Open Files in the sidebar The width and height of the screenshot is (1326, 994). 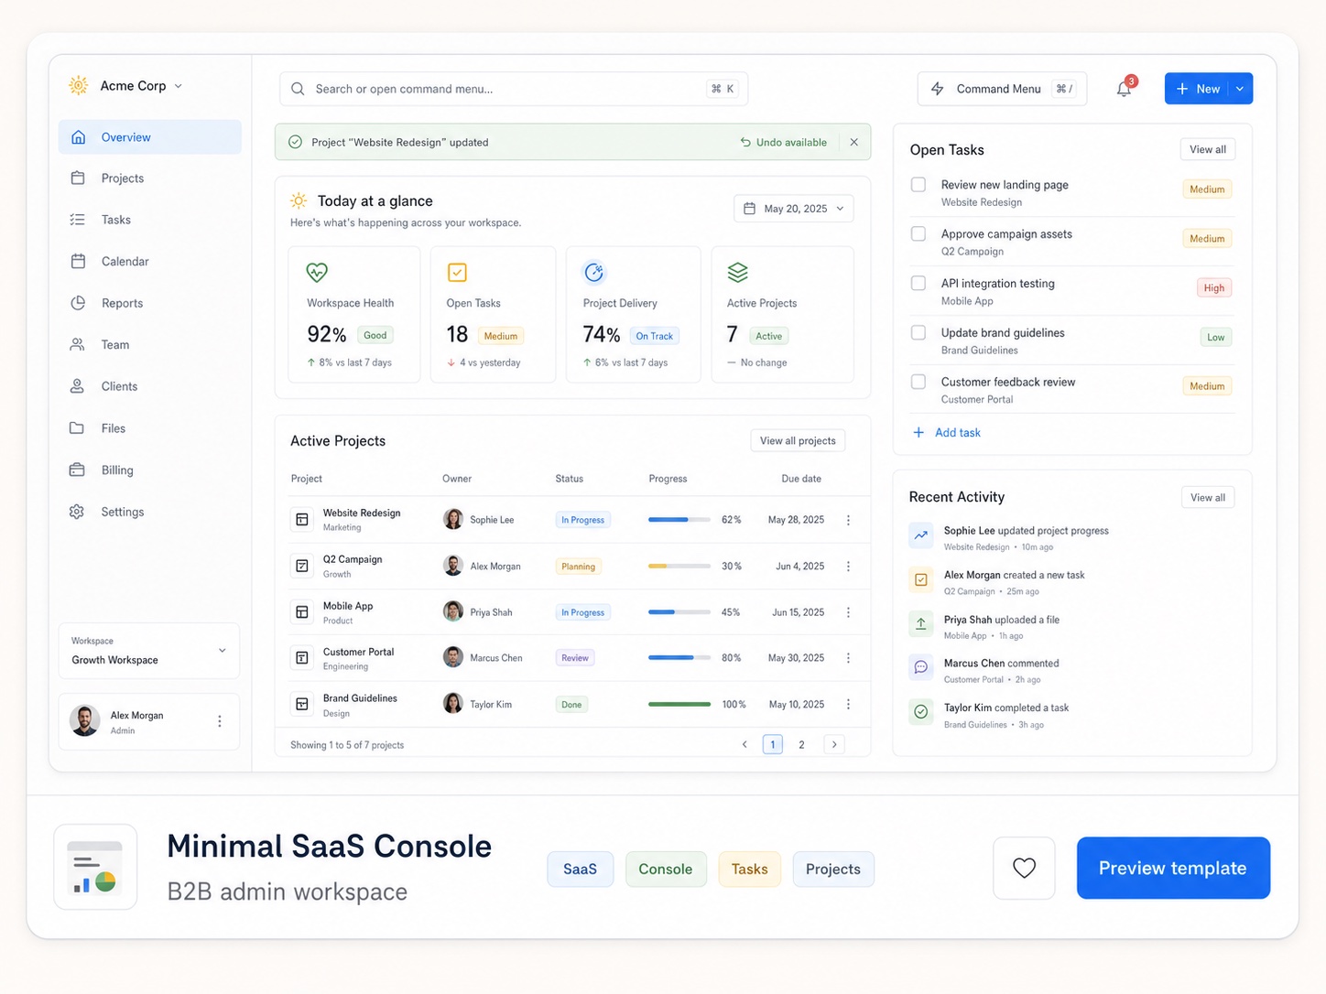coord(150,428)
